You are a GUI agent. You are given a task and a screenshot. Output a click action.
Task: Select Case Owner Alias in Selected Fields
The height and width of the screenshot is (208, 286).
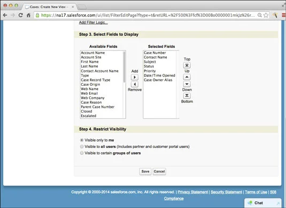pos(158,80)
